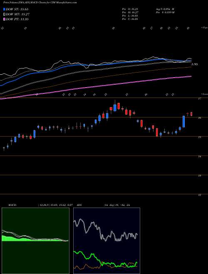This screenshot has width=208, height=274.
Task: Click the 12 price axis label
Action: 200,195
